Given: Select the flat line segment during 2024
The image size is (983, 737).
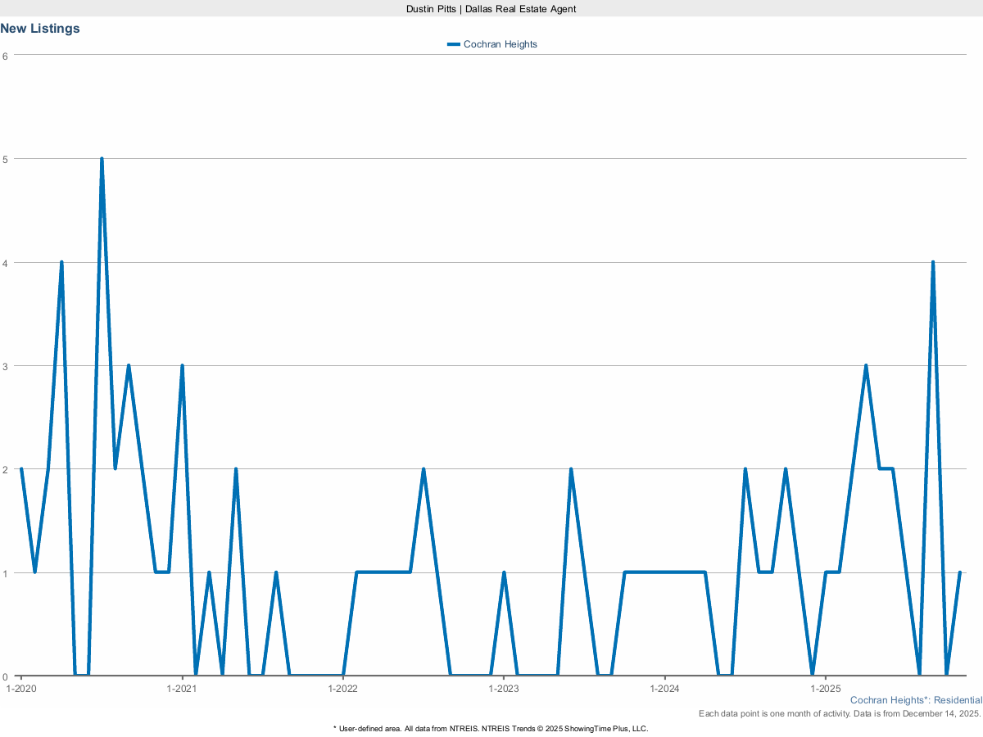Looking at the screenshot, I should (664, 571).
